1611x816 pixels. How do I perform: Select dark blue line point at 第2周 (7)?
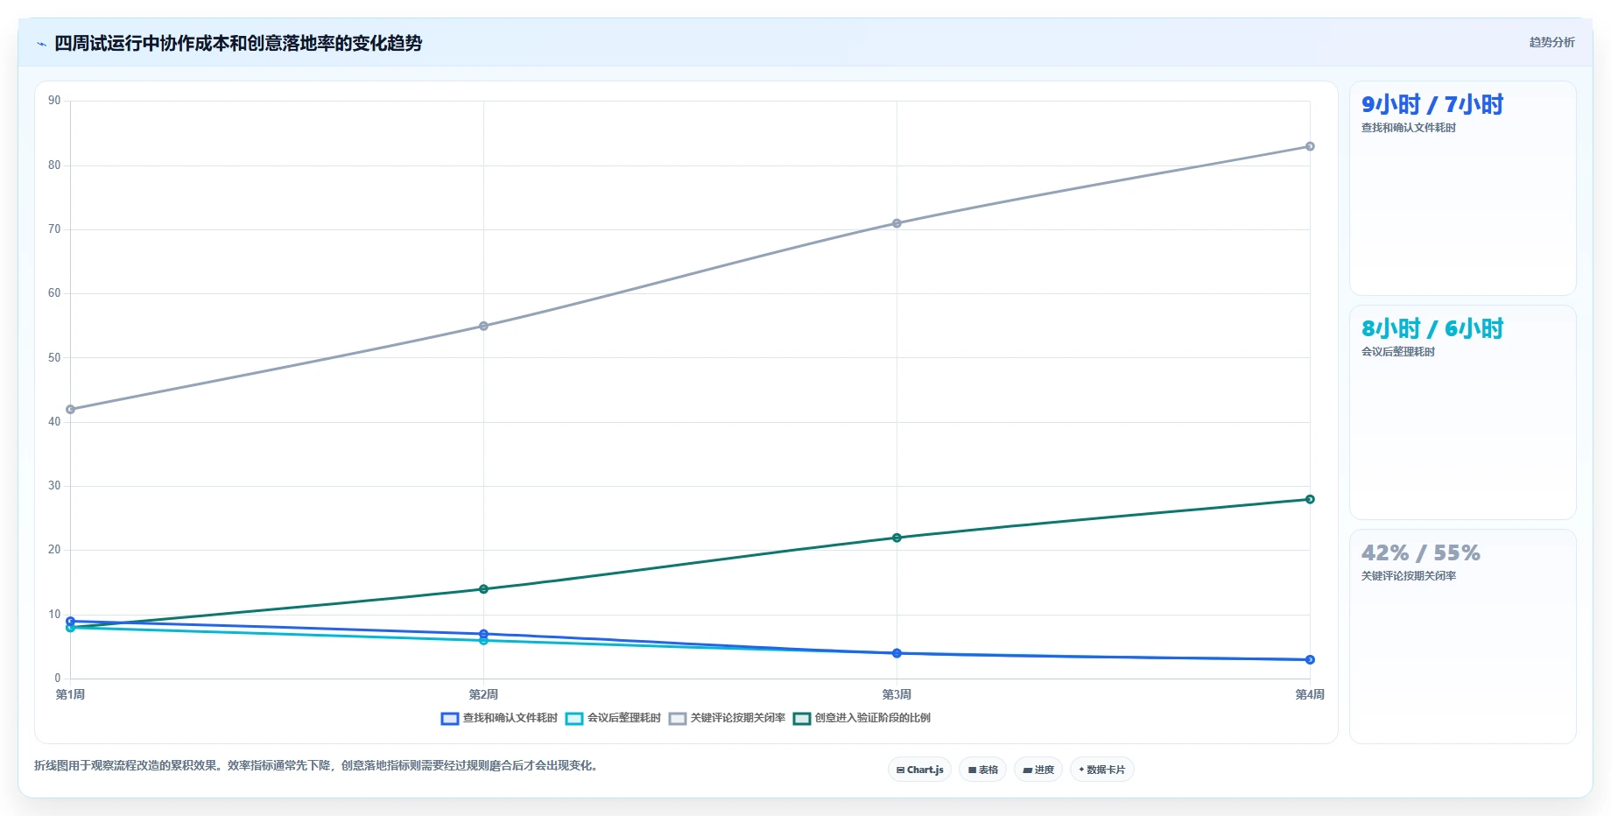point(483,634)
